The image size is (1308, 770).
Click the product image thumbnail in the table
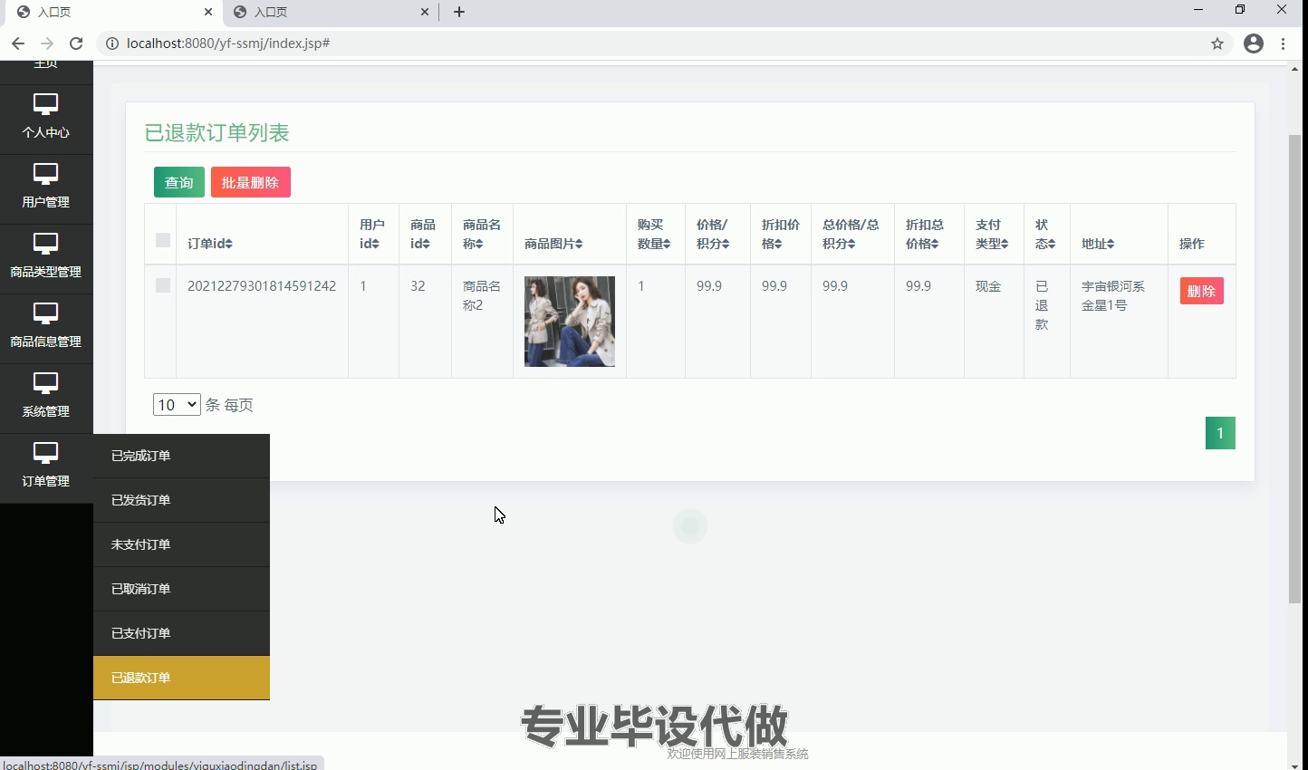pyautogui.click(x=570, y=322)
